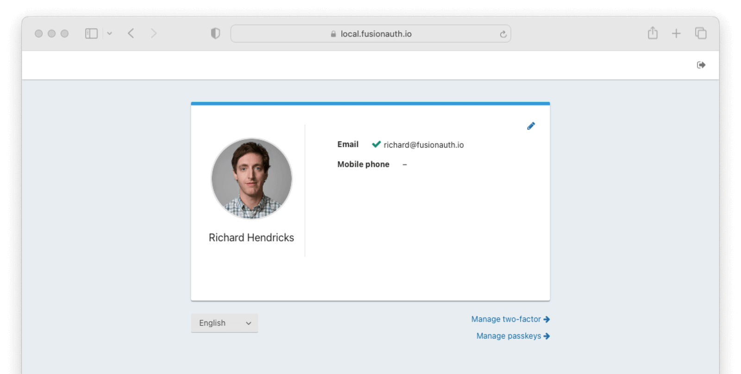Screen dimensions: 741x374
Task: Click the Safari share icon
Action: click(x=653, y=33)
